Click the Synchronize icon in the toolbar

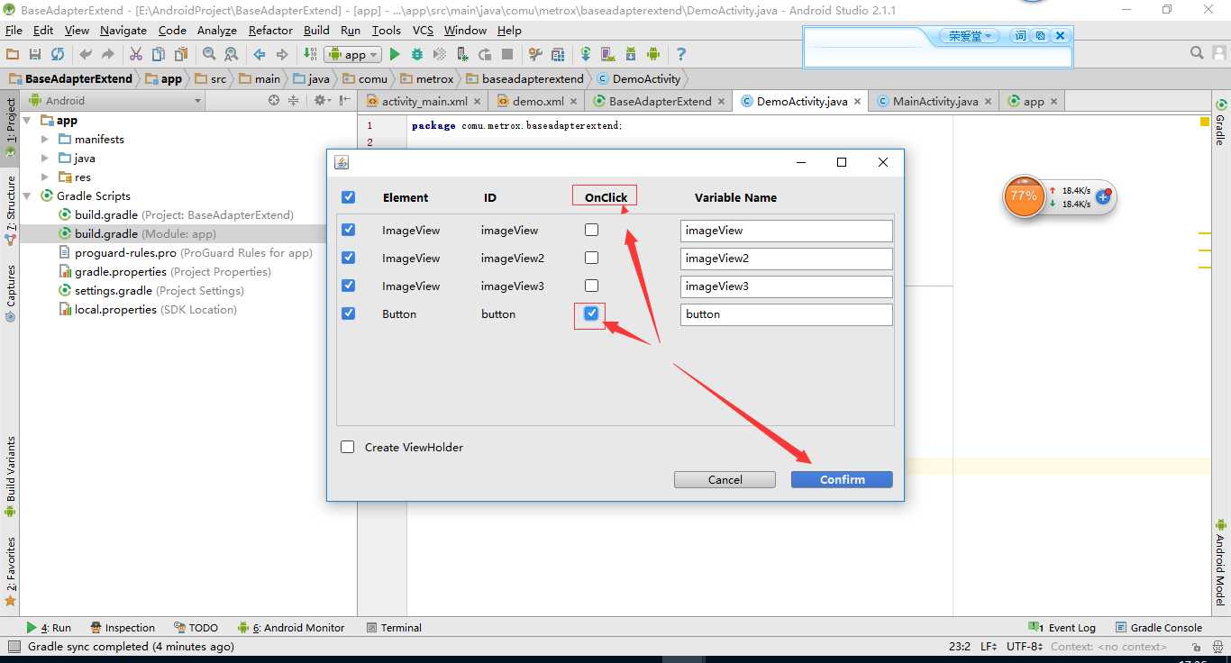click(58, 54)
